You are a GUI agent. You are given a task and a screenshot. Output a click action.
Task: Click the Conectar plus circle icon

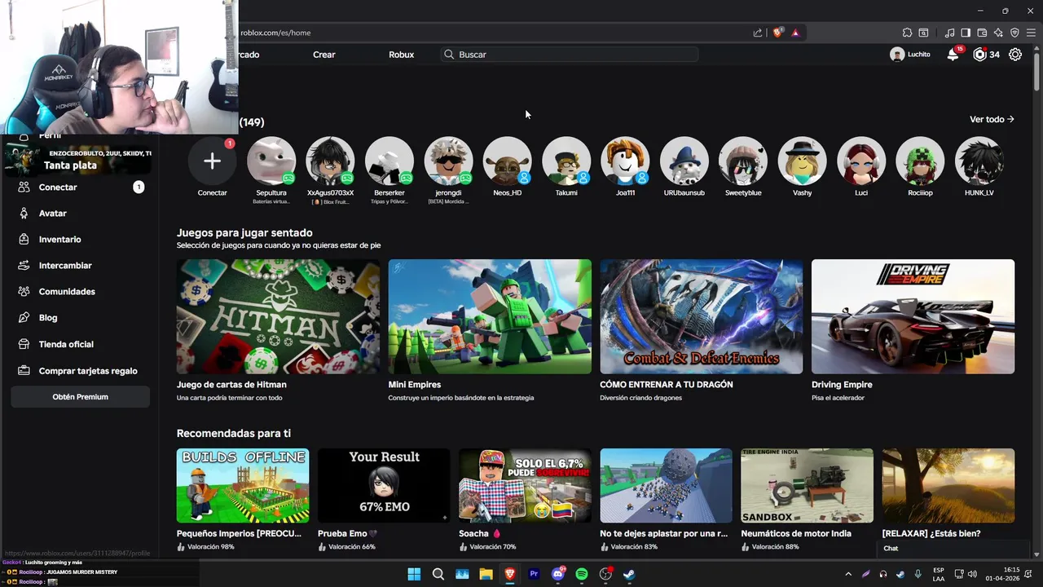pos(212,161)
